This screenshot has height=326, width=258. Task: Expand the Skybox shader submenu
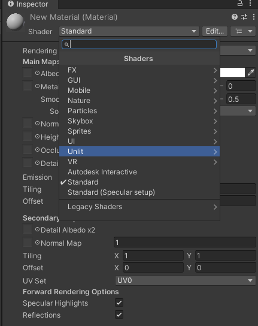tap(139, 121)
